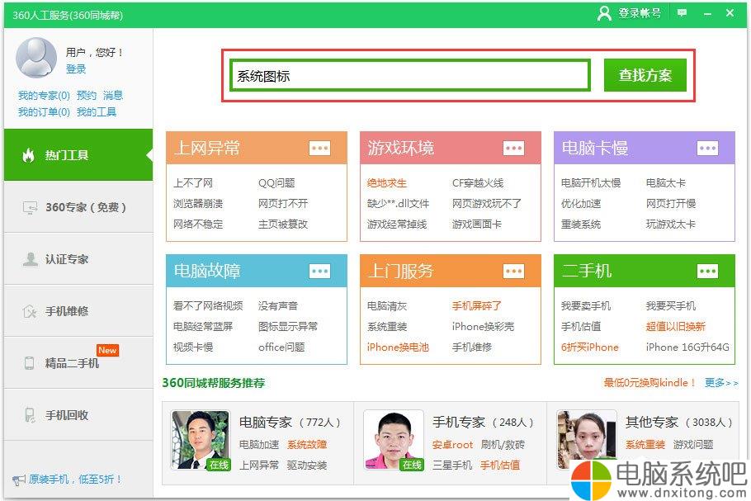Click the phone icon beside 精品二手机
751x501 pixels.
pyautogui.click(x=29, y=363)
